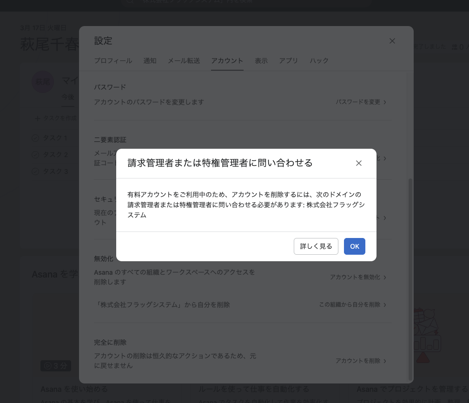Viewport: 469px width, 403px height.
Task: Click chevron next to この組織から自分を削除
Action: tap(385, 305)
